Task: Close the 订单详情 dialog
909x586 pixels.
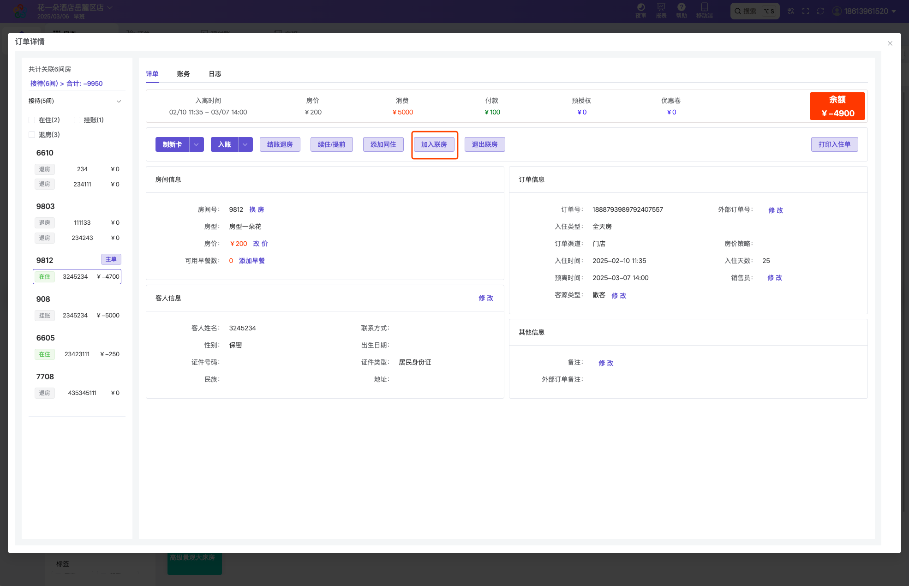Action: click(x=890, y=43)
